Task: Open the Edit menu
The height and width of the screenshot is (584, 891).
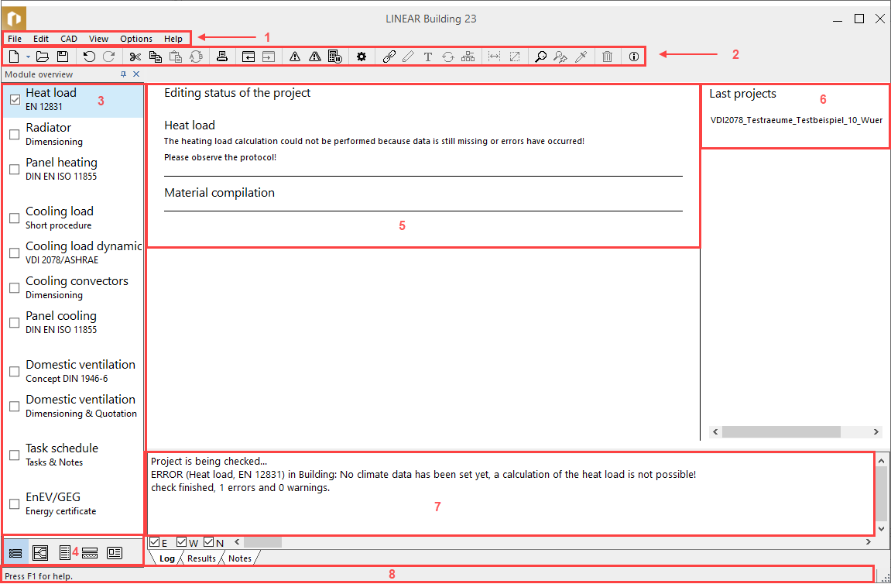Action: click(41, 39)
